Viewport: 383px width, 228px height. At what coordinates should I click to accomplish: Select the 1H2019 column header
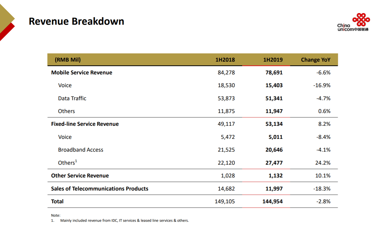coord(273,60)
